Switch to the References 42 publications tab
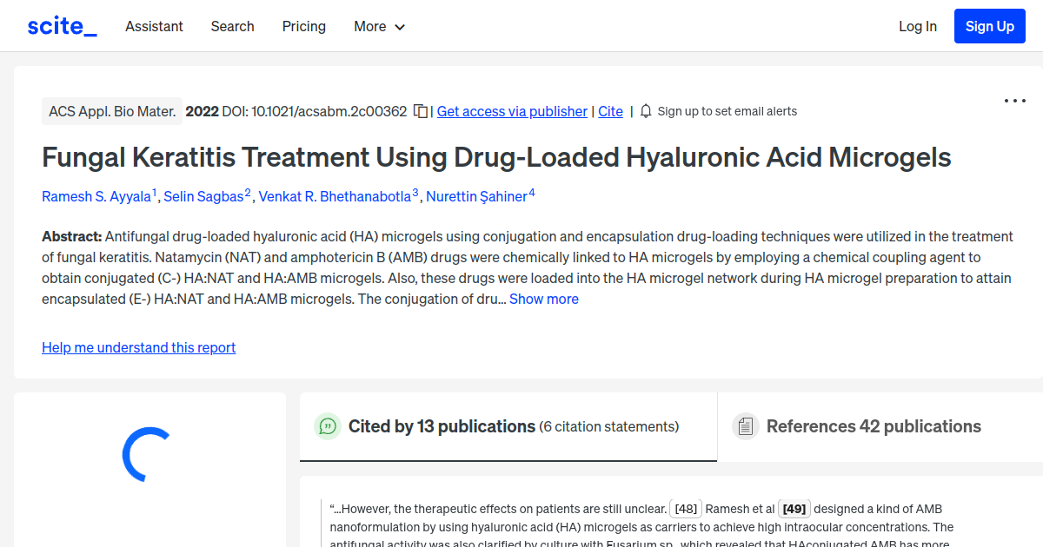The height and width of the screenshot is (547, 1043). coord(874,426)
